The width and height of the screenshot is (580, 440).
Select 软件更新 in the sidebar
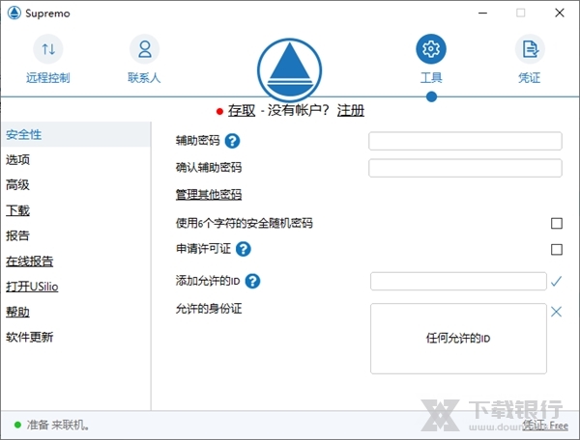pos(30,337)
